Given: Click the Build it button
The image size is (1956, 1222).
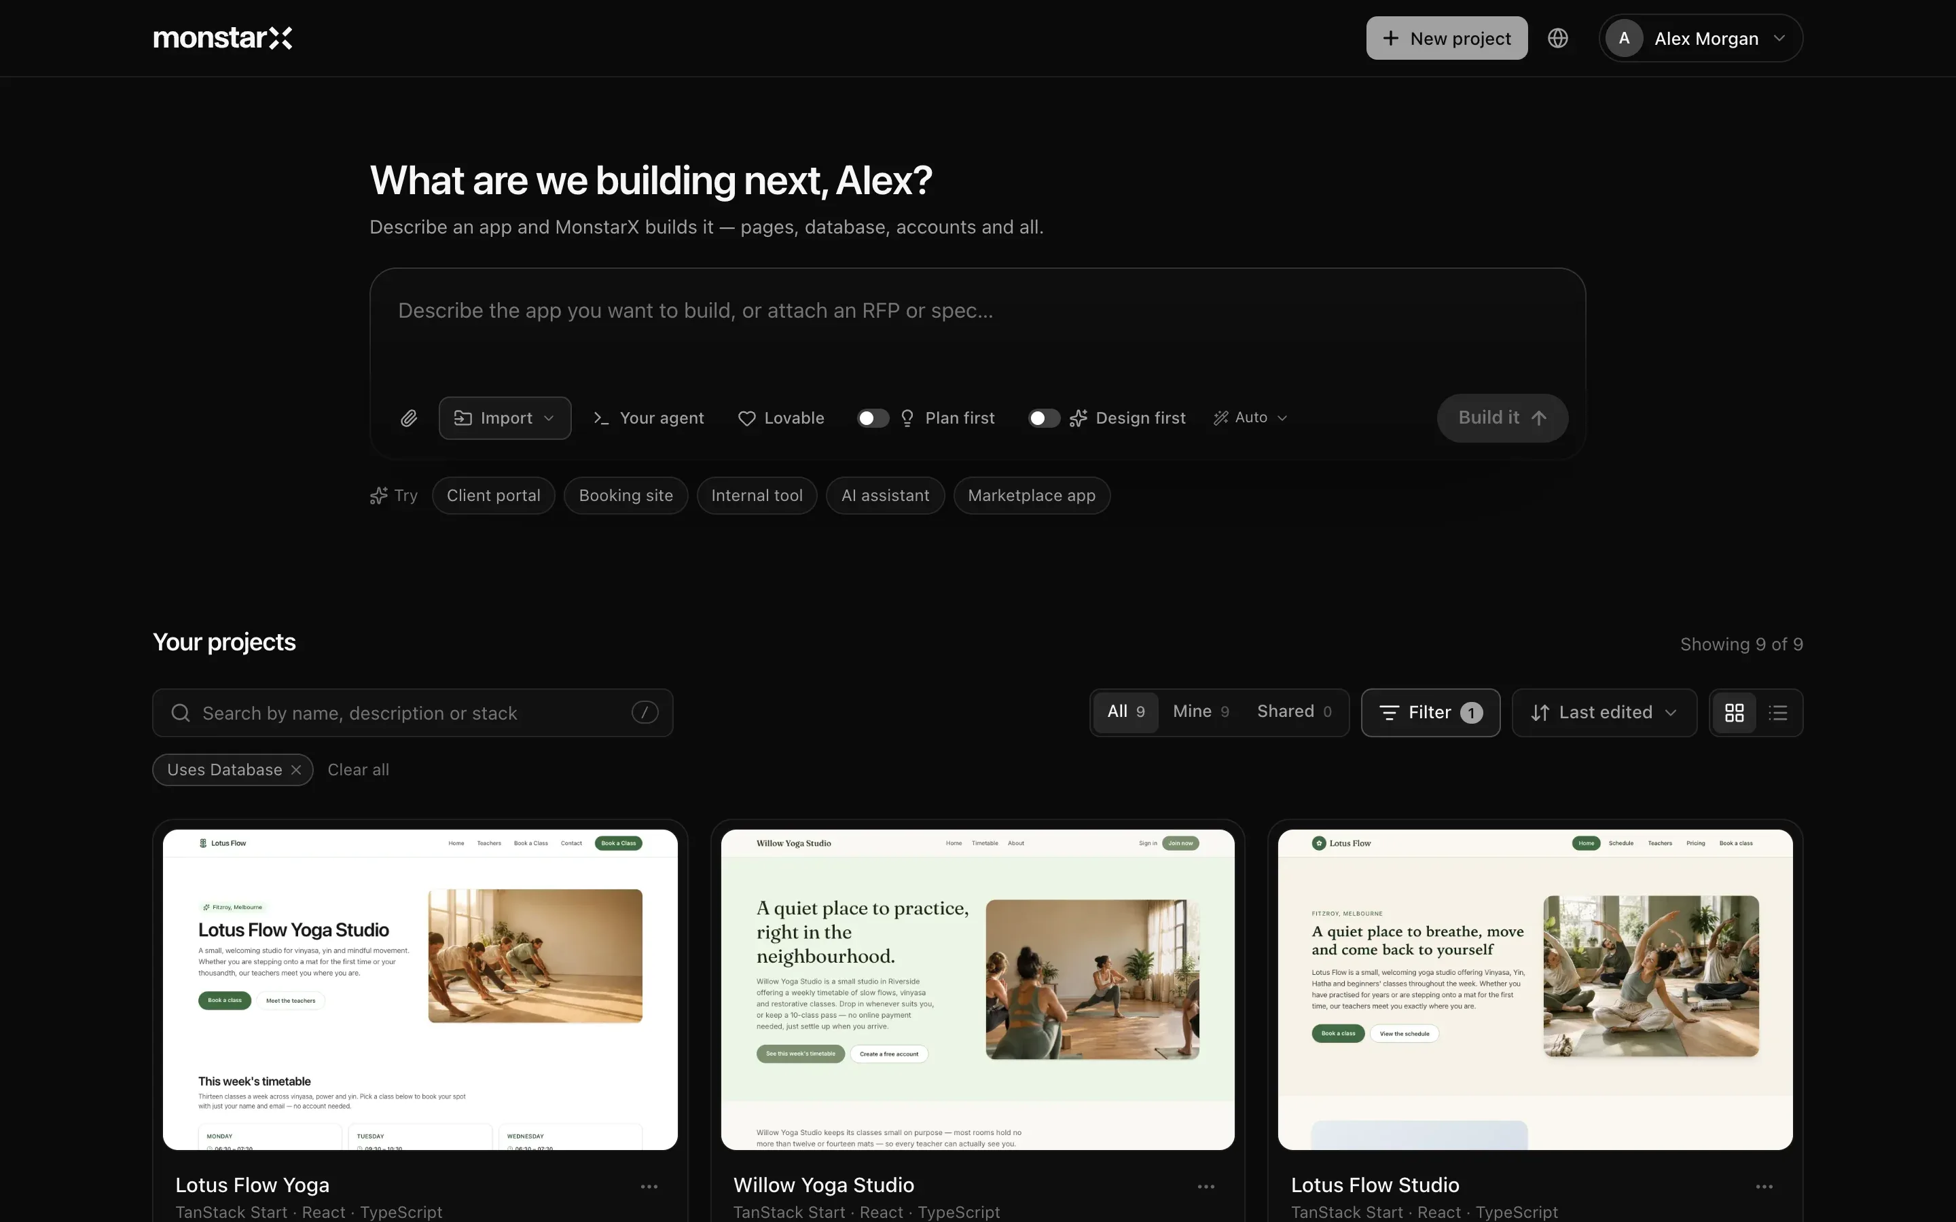Looking at the screenshot, I should (1502, 418).
